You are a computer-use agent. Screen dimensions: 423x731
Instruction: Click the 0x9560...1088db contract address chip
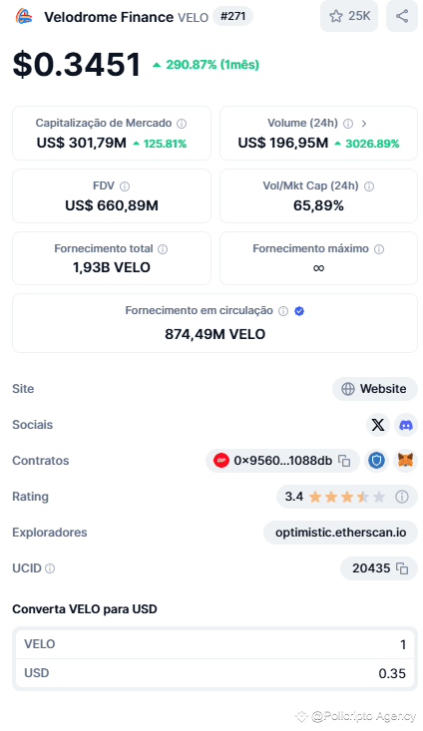282,461
